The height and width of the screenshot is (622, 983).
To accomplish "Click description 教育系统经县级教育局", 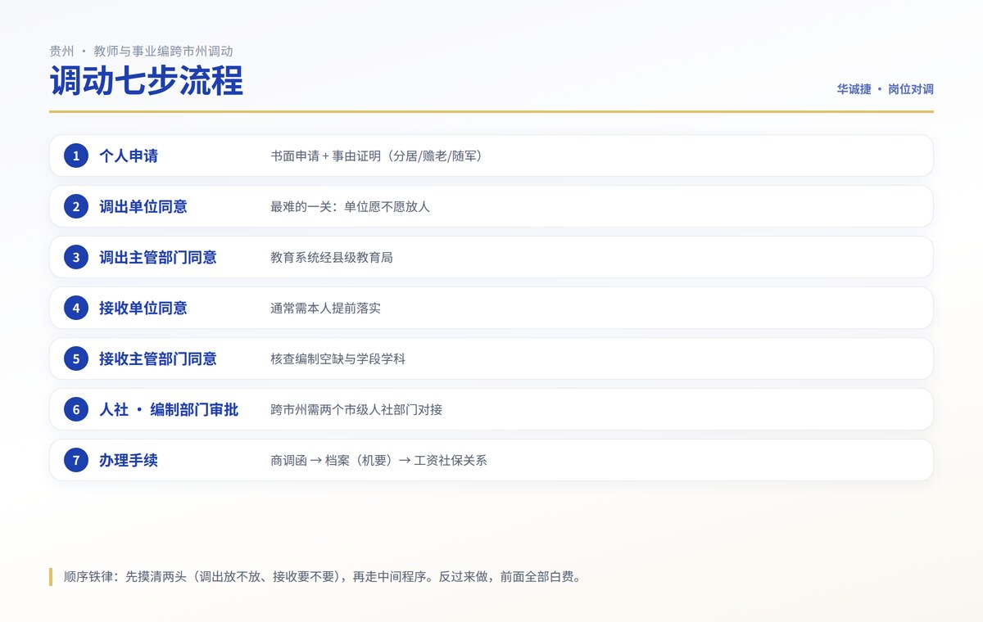I will (x=332, y=257).
